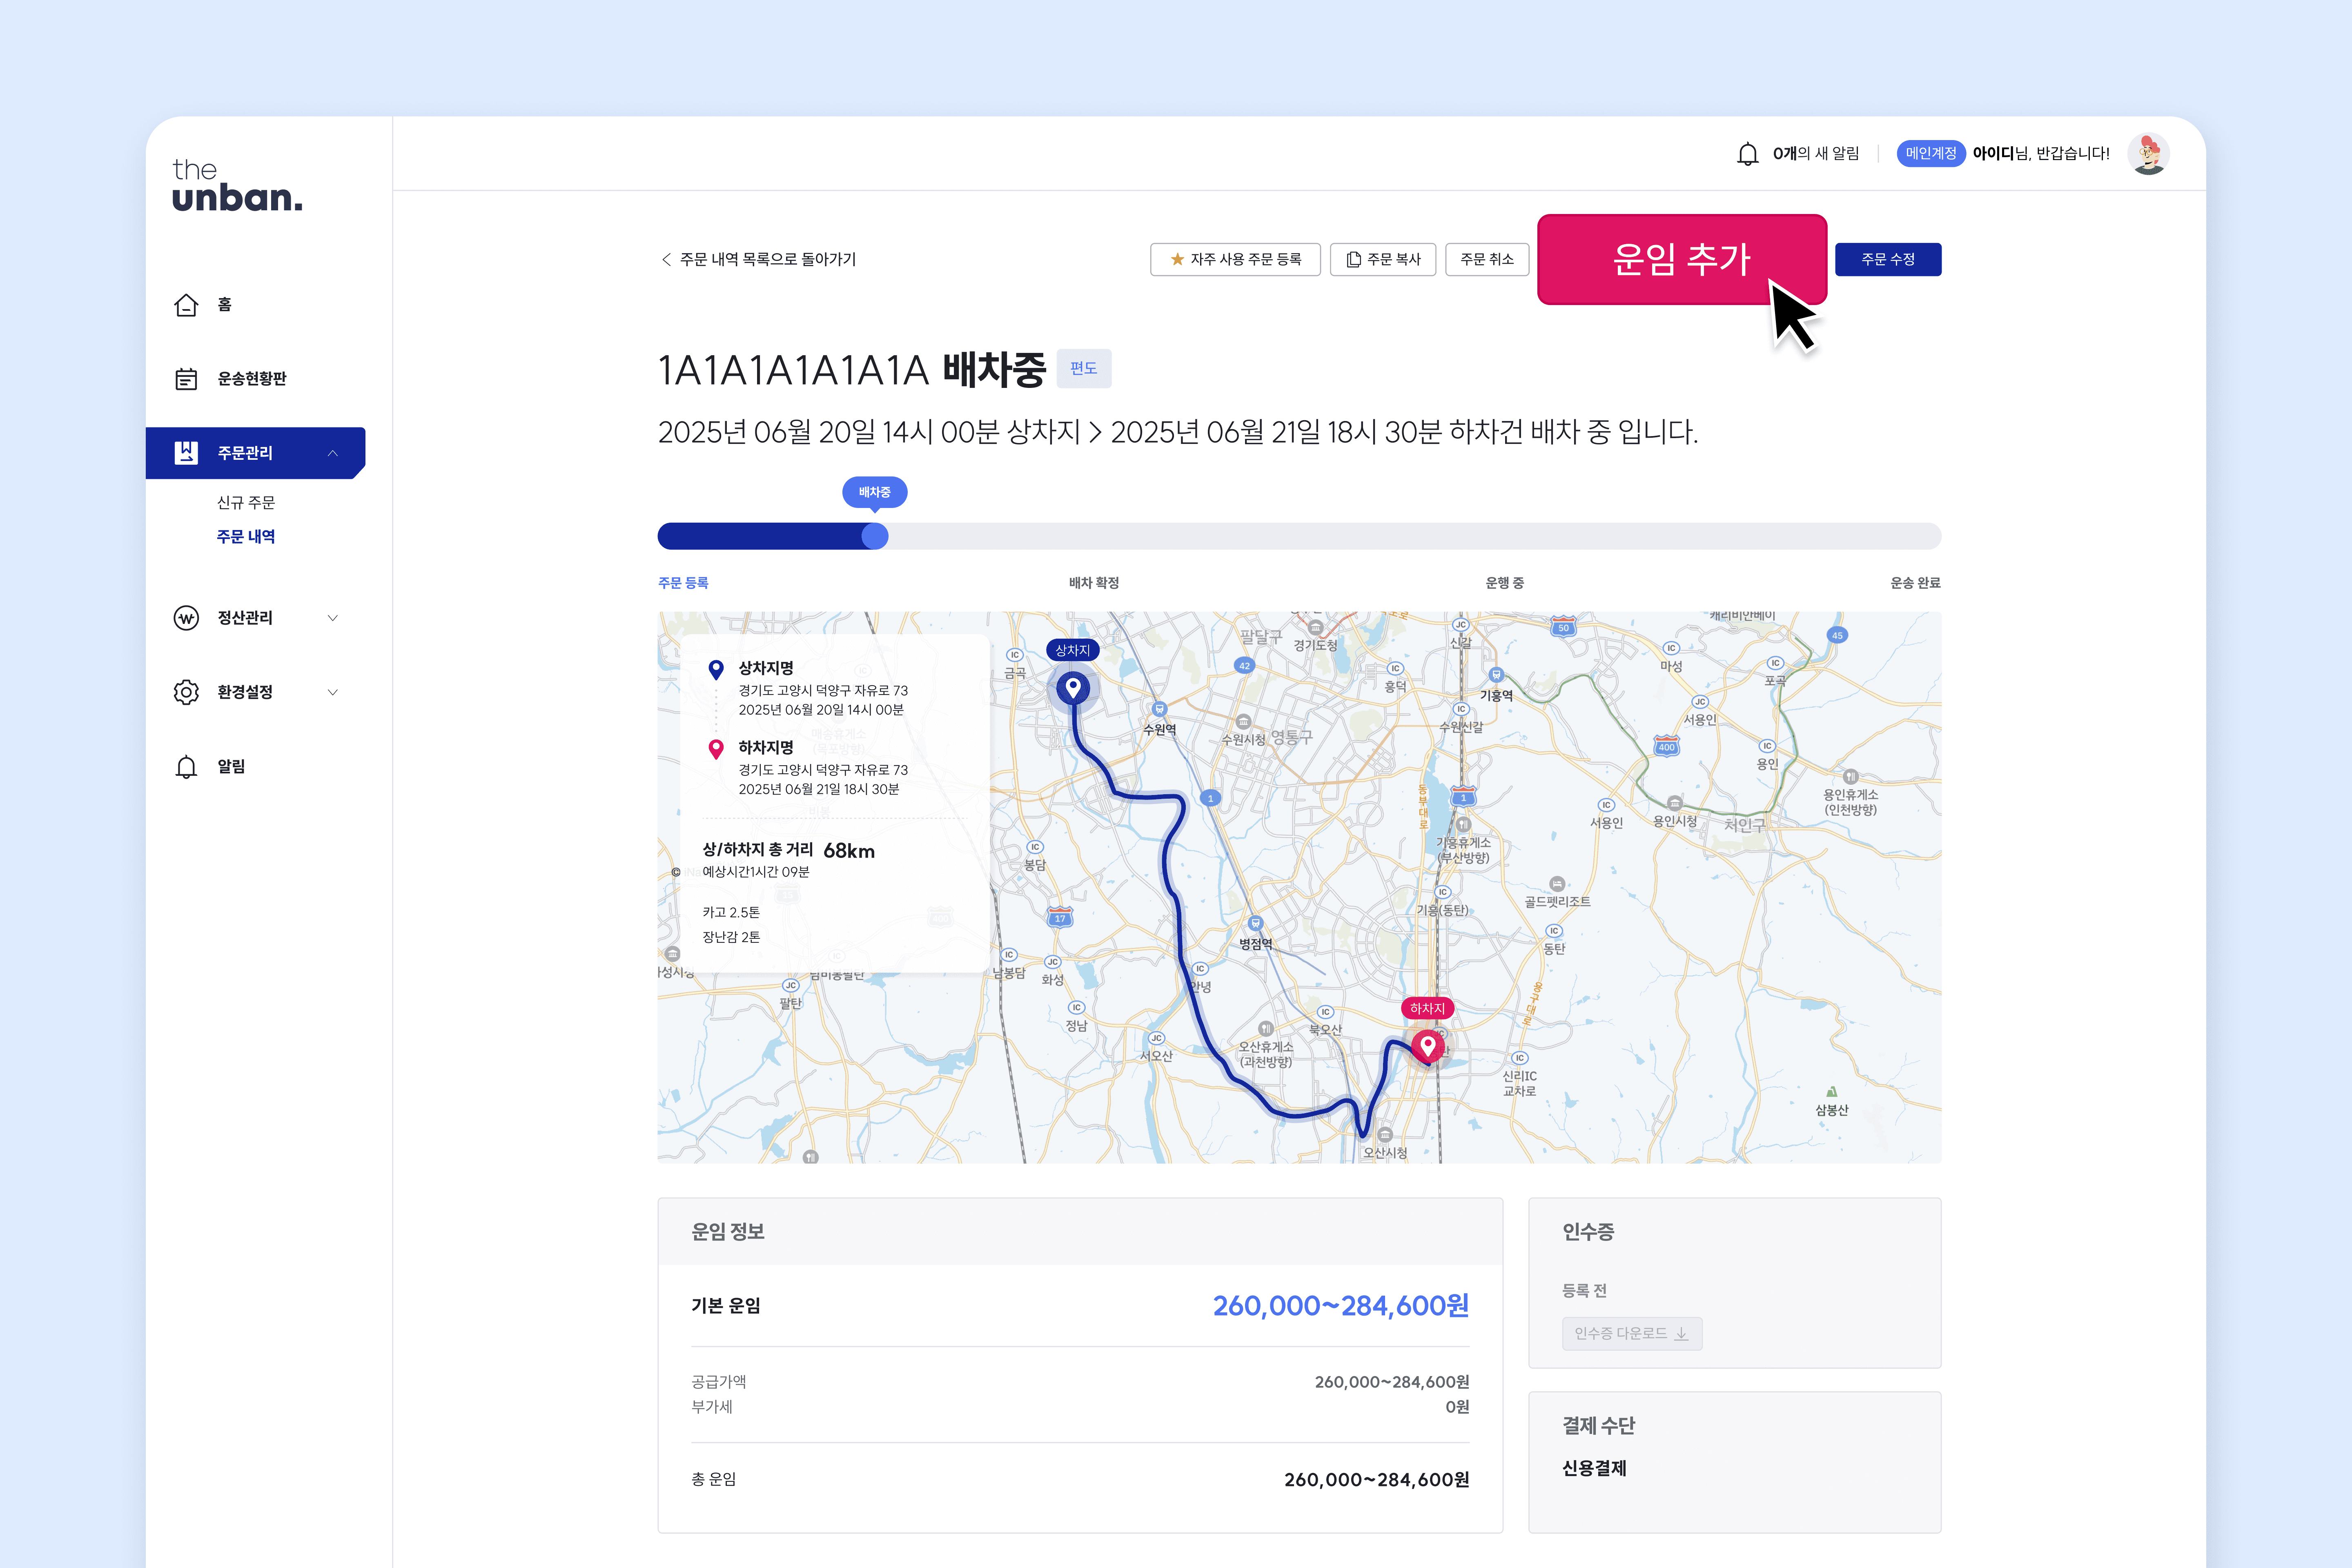Click the blue 상차지 map pin
Image resolution: width=2352 pixels, height=1568 pixels.
coord(1073,688)
